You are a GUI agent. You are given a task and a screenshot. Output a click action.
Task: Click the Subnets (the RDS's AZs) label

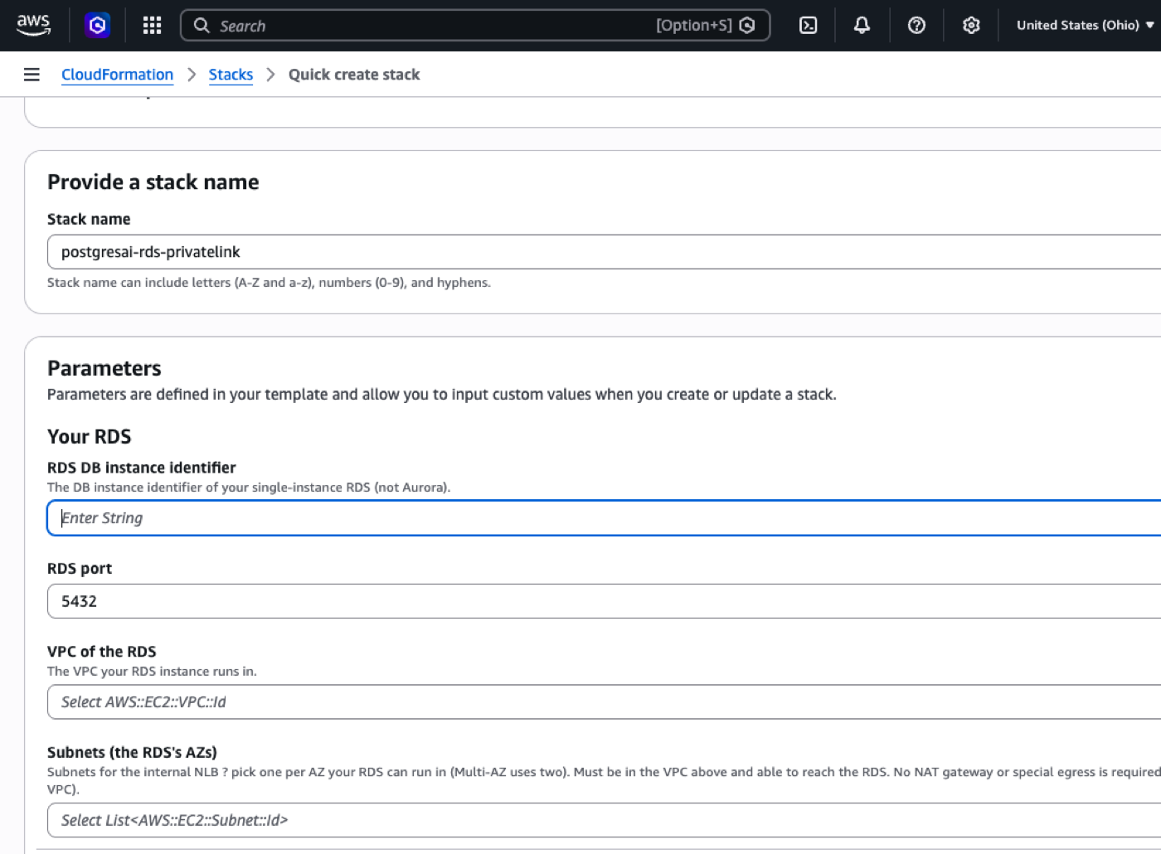pyautogui.click(x=132, y=752)
